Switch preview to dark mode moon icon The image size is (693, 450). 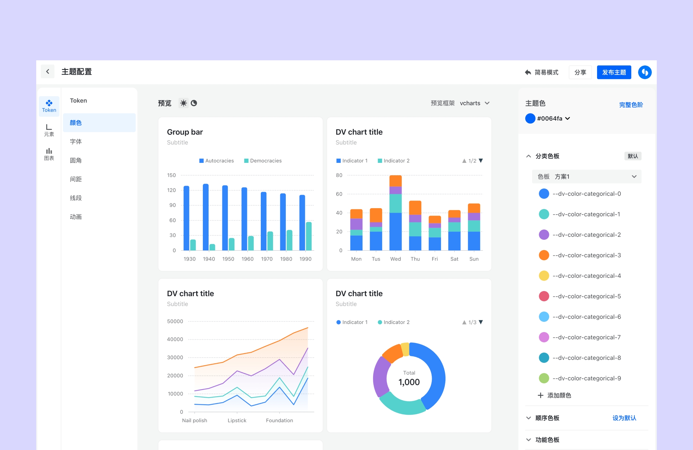tap(194, 103)
